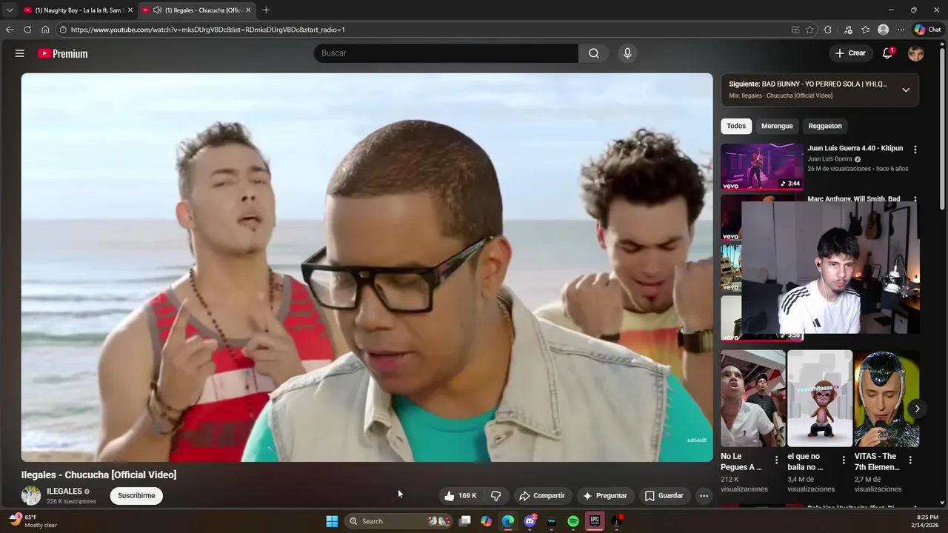
Task: Open options for No Le Pegues short
Action: coord(776,460)
